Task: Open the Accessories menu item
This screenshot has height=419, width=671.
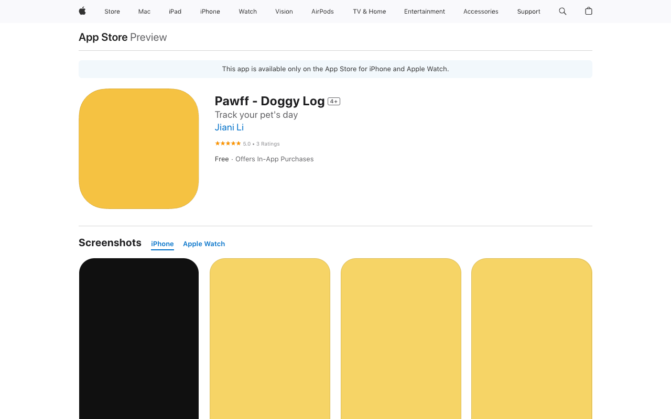Action: [x=481, y=12]
